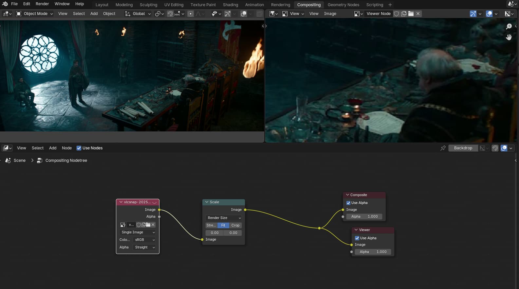Toggle Use Alpha on Viewer node
Viewport: 519px width, 289px height.
point(357,238)
